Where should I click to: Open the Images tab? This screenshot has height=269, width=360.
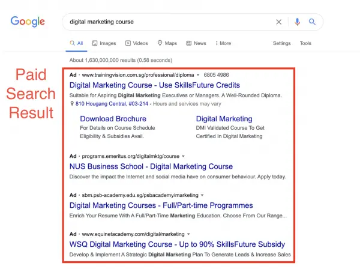[104, 43]
